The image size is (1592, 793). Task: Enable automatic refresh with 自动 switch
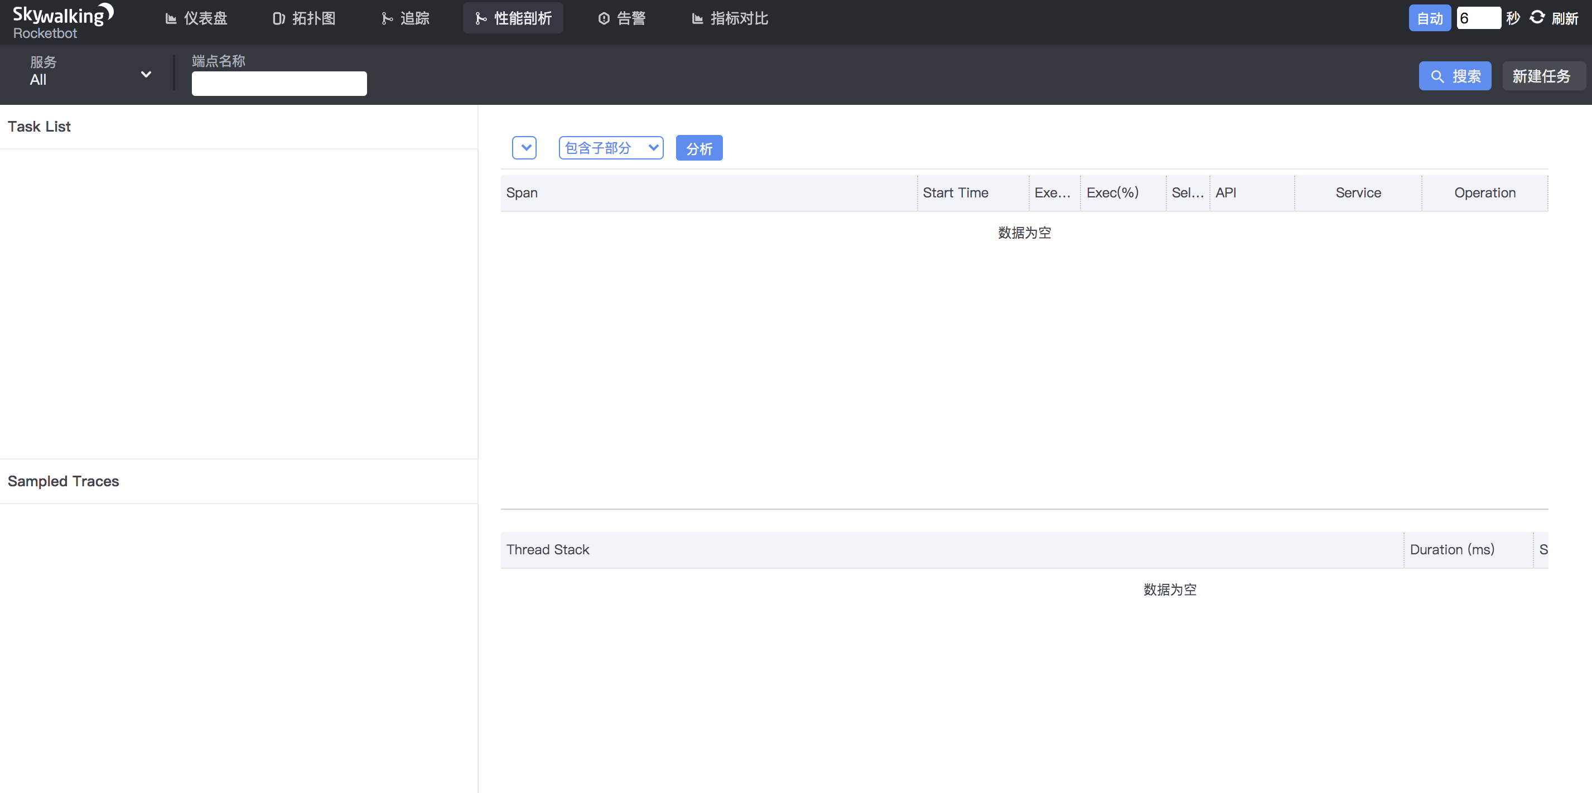1430,18
